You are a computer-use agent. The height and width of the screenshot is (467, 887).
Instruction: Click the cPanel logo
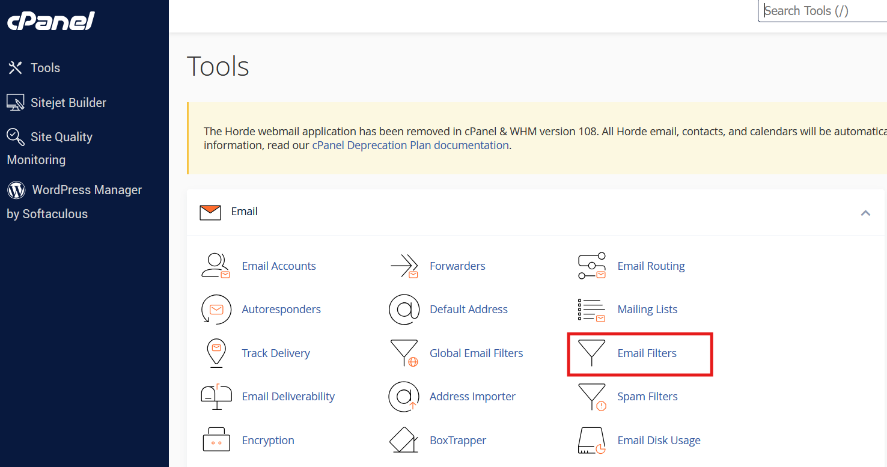click(x=51, y=21)
